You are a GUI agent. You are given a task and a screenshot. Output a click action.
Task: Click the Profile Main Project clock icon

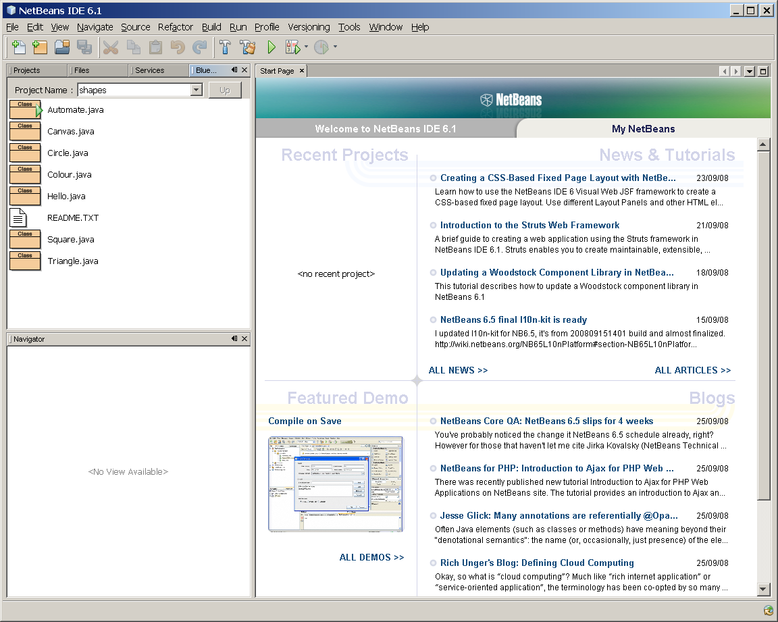point(321,47)
